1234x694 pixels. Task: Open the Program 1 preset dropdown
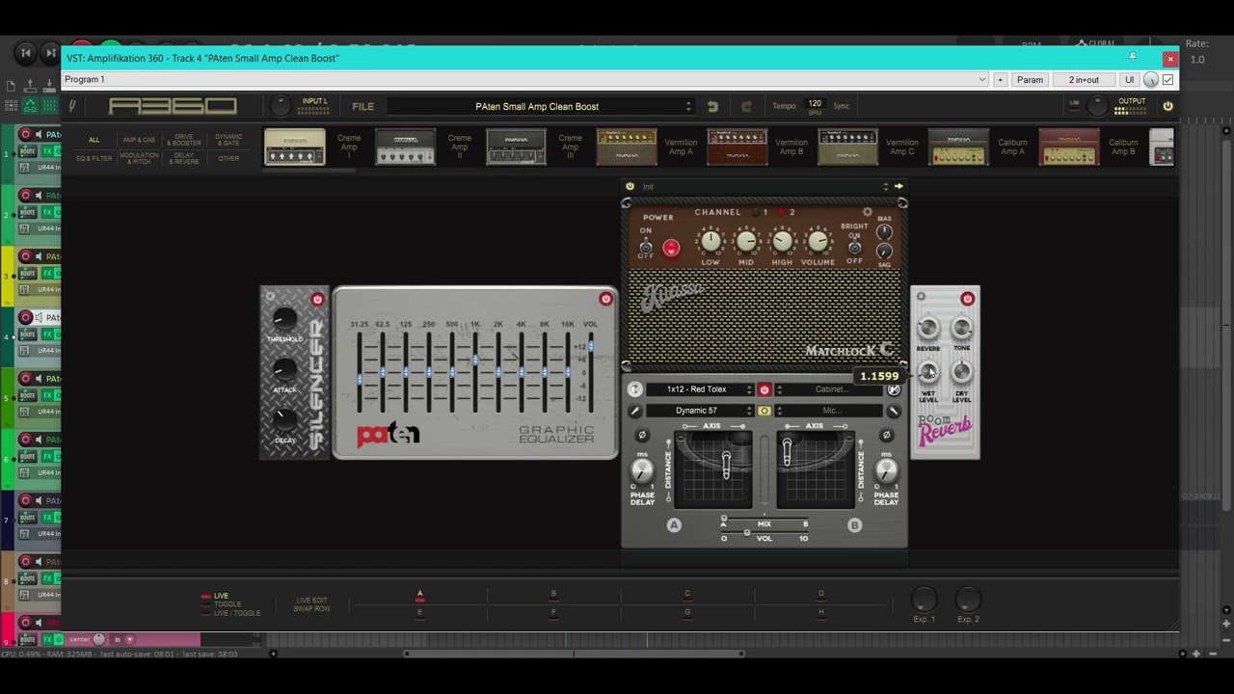525,79
